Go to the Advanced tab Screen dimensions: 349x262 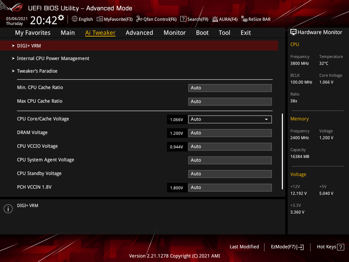click(x=139, y=33)
